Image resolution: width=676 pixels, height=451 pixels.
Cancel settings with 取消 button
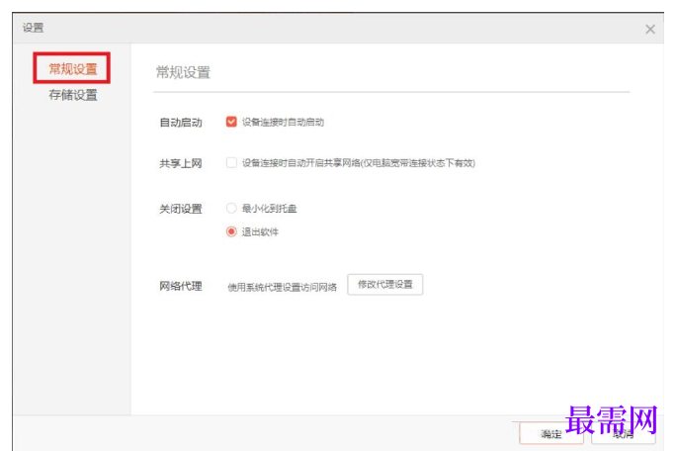[x=624, y=433]
